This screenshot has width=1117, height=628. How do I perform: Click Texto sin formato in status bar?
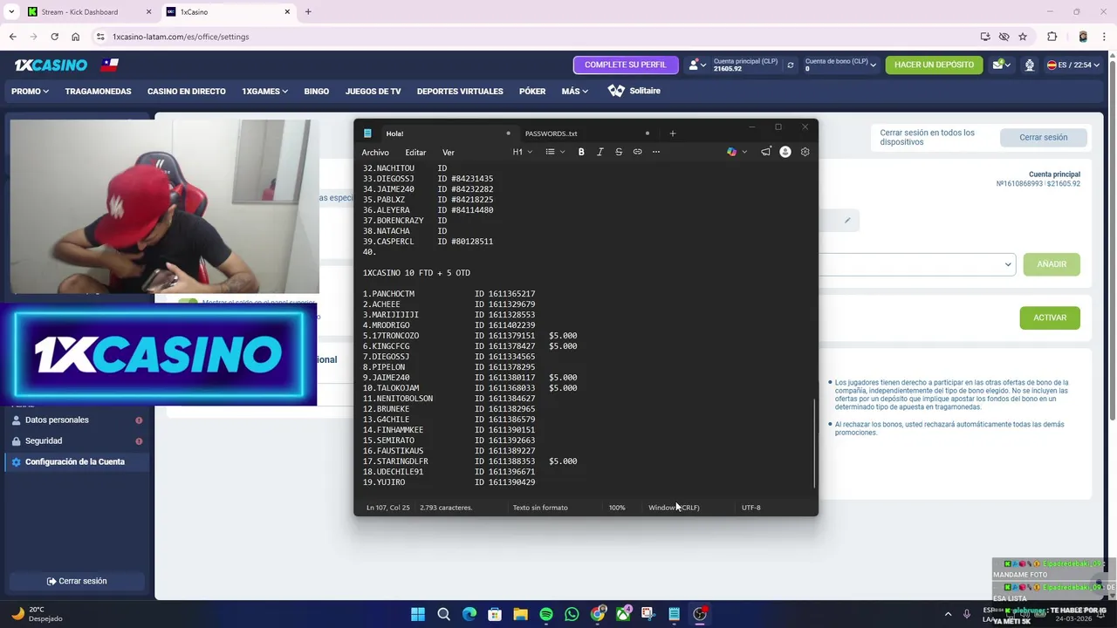tap(540, 508)
